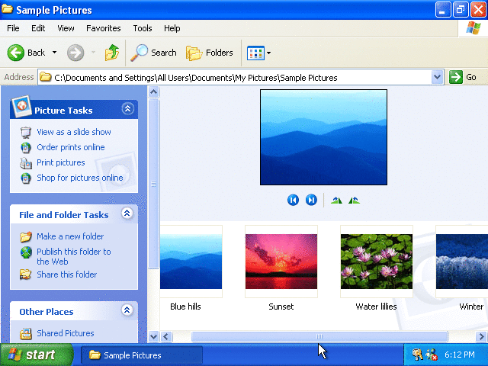Viewport: 488px width, 366px height.
Task: Click the Publish to Web globe icon
Action: 25,252
